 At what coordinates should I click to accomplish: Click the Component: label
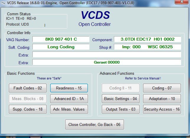(x=102, y=40)
